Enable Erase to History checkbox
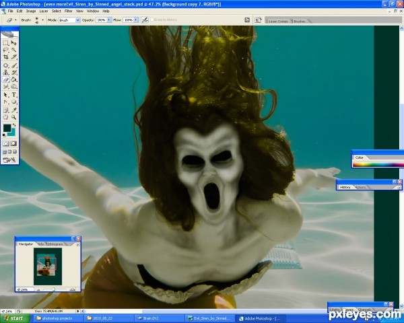The height and width of the screenshot is (323, 404). point(152,20)
